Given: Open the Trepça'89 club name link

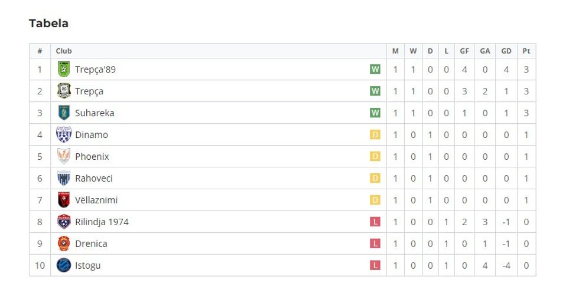Looking at the screenshot, I should (95, 70).
